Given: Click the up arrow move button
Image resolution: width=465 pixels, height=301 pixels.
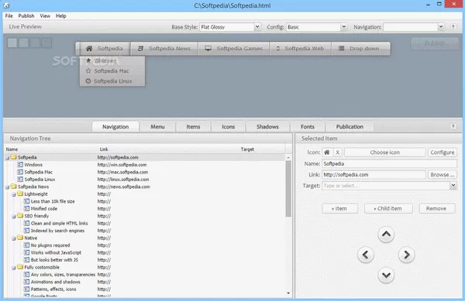Looking at the screenshot, I should 386,234.
